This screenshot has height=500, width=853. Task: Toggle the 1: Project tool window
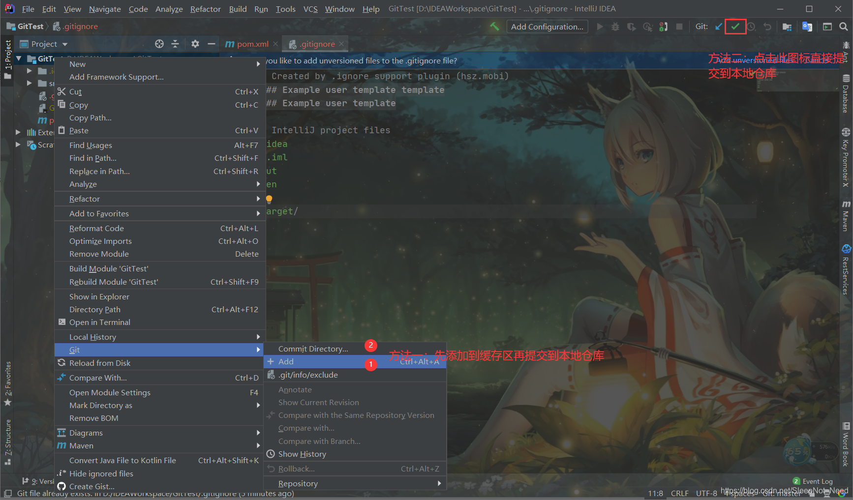coord(7,59)
